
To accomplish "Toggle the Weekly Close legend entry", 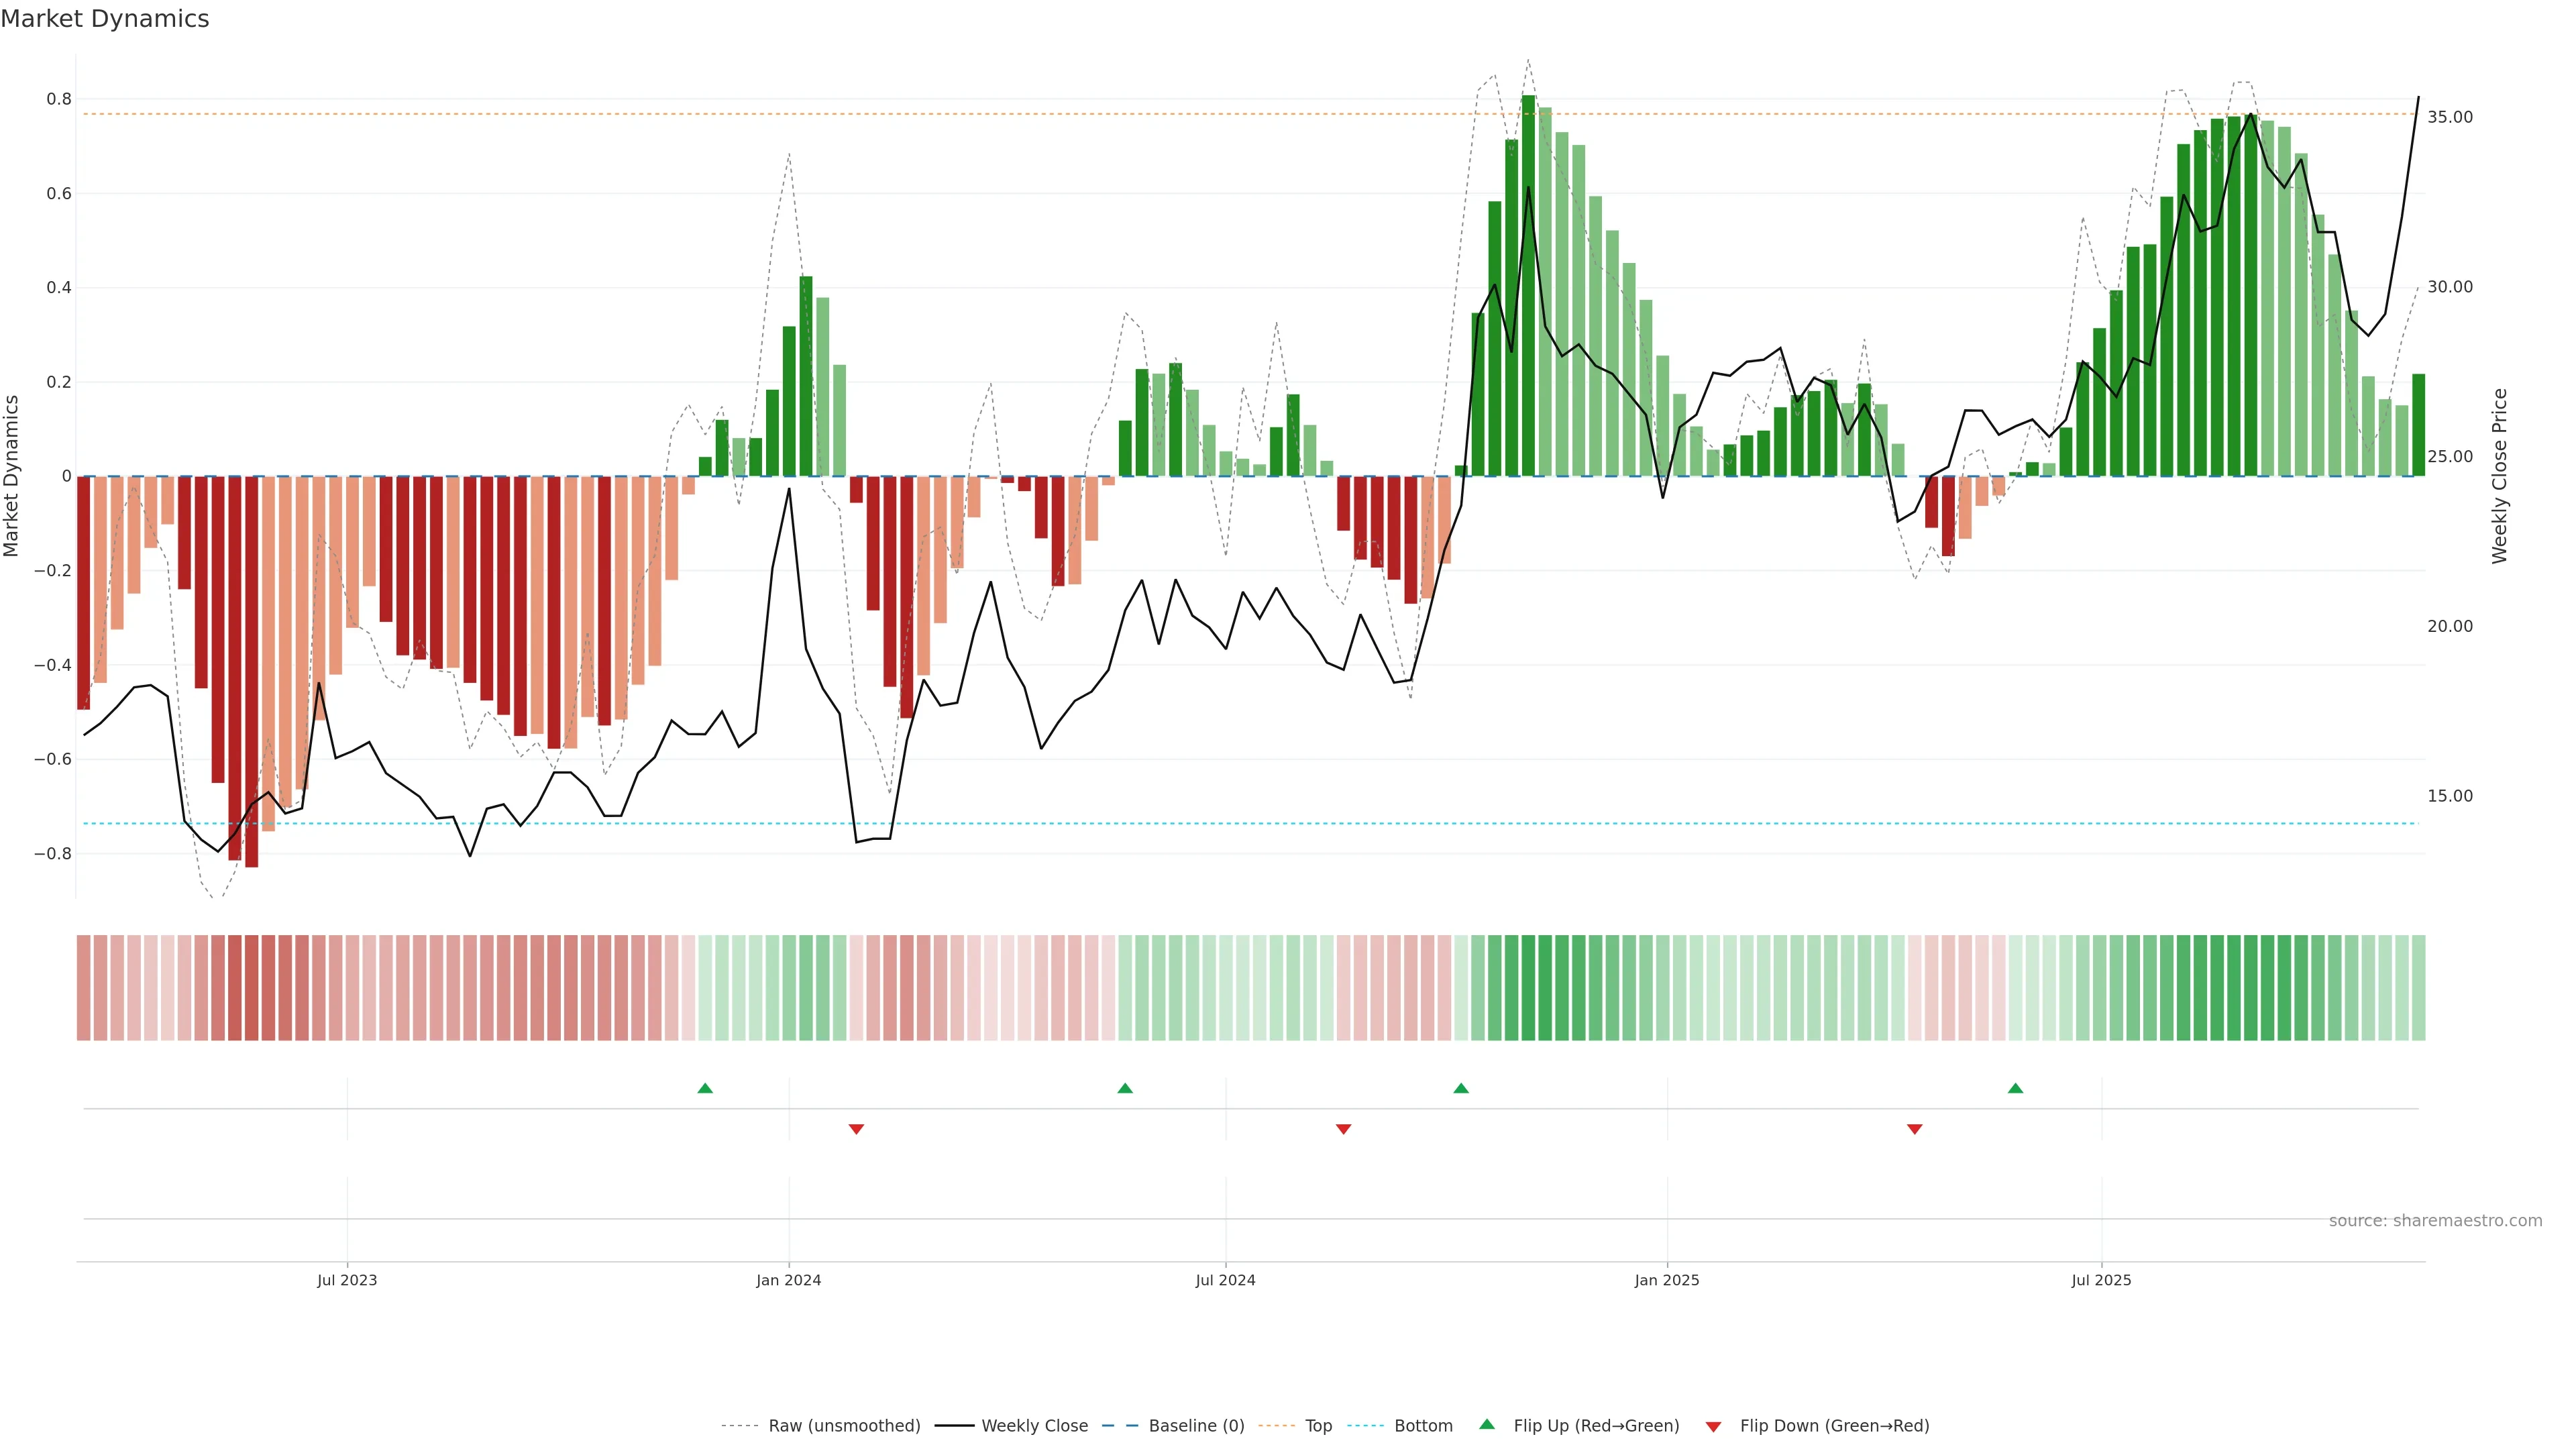I will click(1034, 1426).
